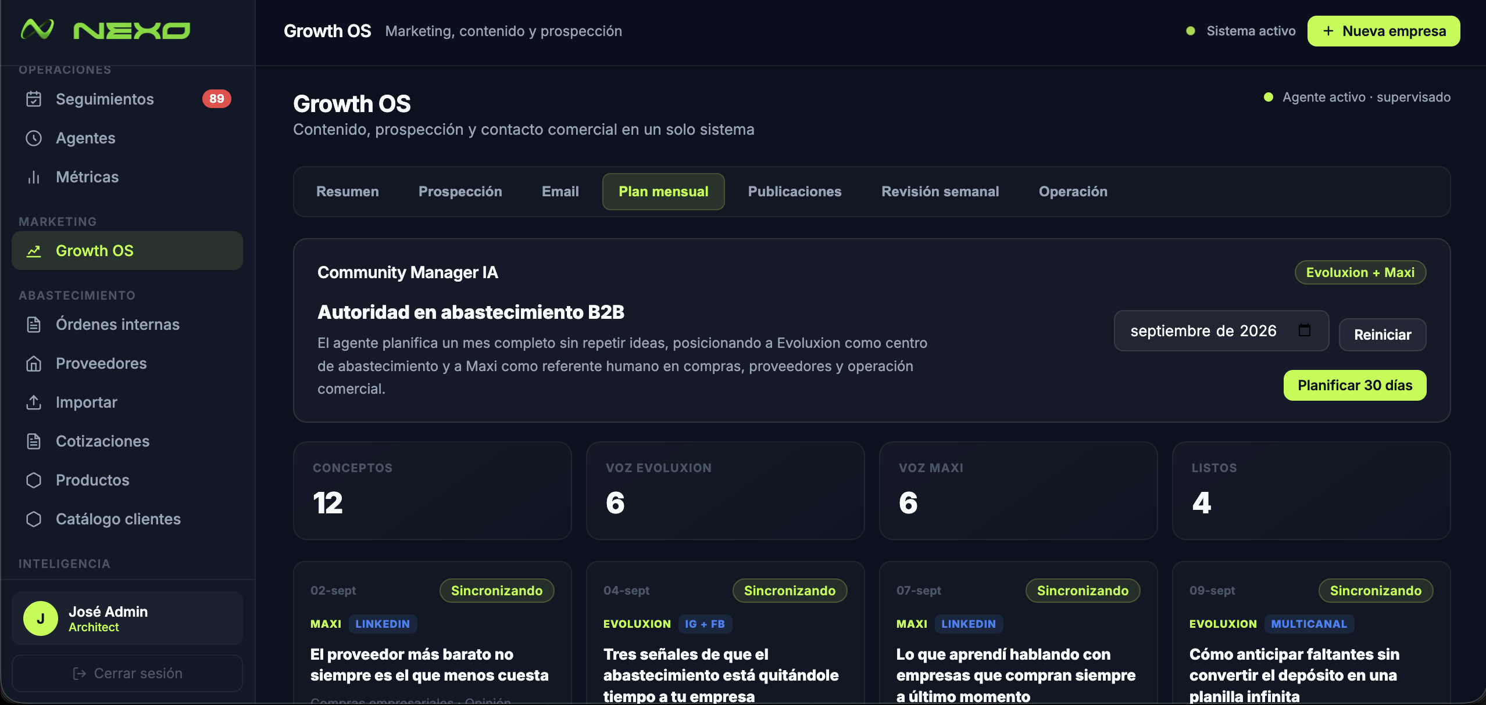The width and height of the screenshot is (1486, 705).
Task: Click the José Admin avatar circle
Action: [x=41, y=618]
